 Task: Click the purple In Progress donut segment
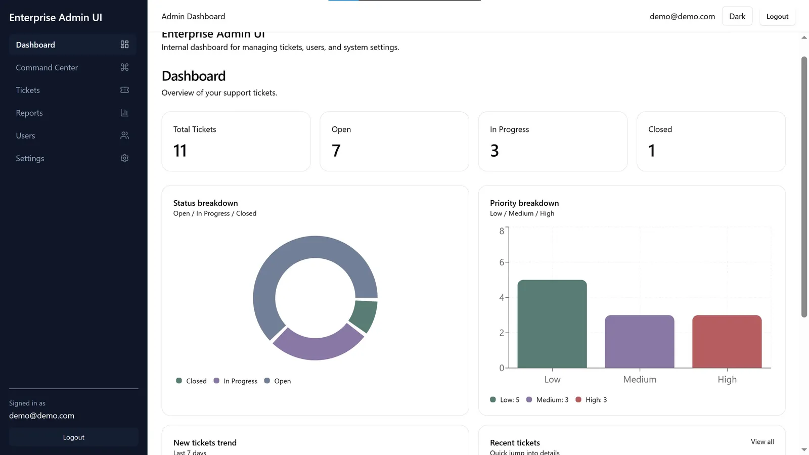point(318,348)
